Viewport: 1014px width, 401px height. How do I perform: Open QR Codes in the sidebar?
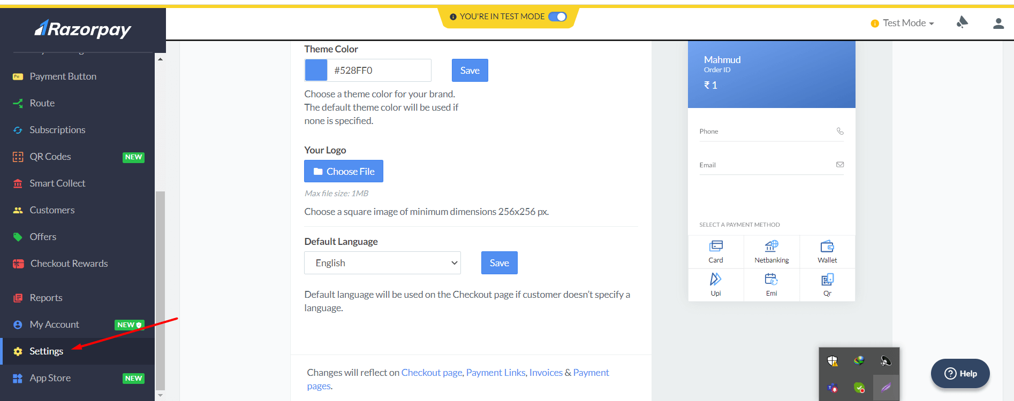click(x=50, y=157)
